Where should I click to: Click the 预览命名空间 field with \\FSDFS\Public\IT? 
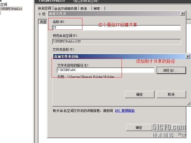(x=116, y=42)
